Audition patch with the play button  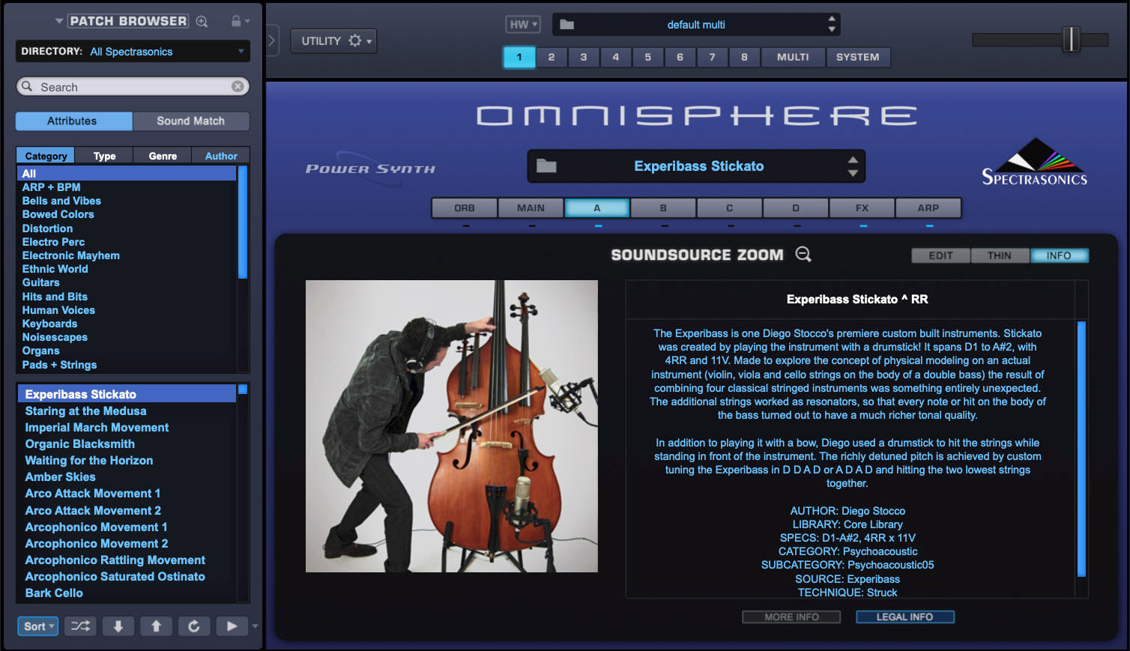coord(232,626)
